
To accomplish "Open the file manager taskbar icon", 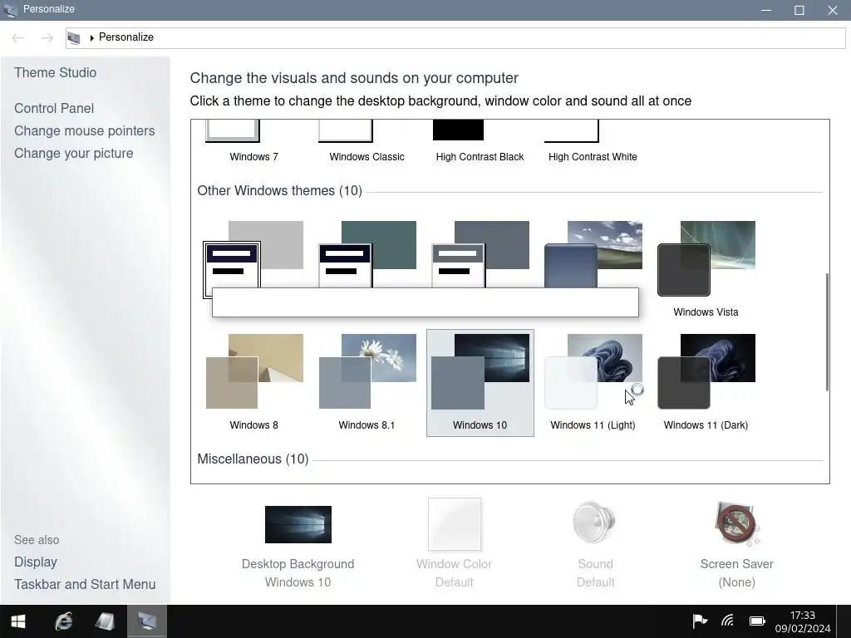I will 105,621.
